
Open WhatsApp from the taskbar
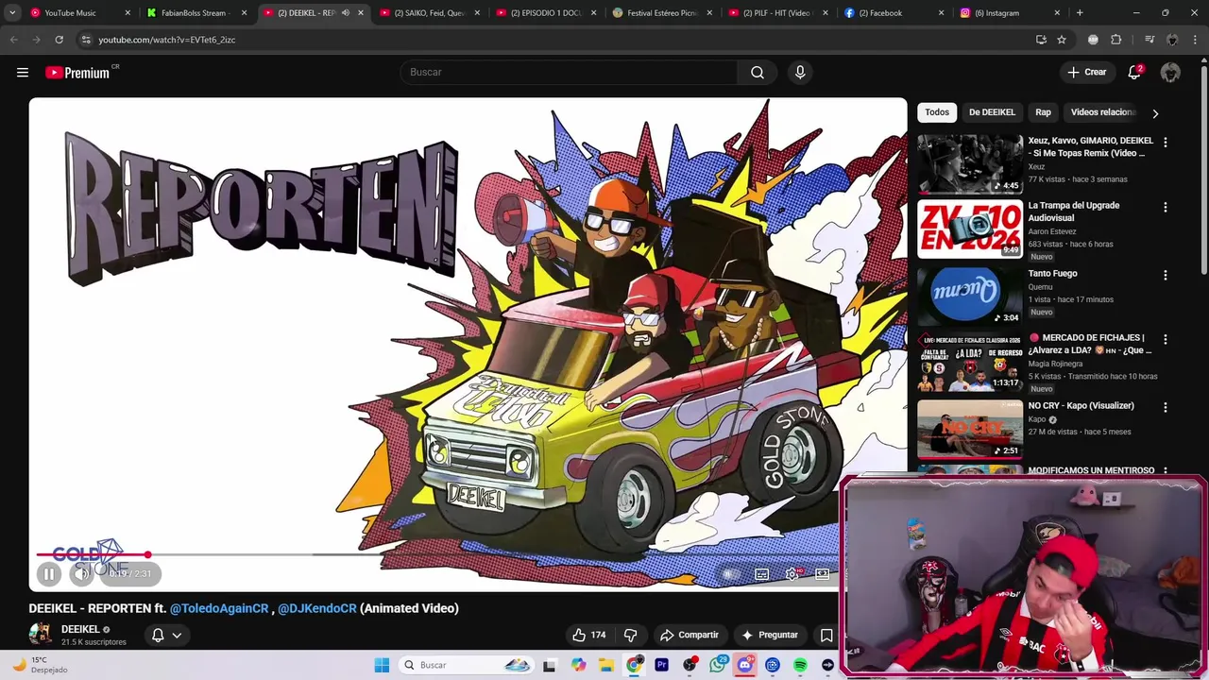(717, 665)
